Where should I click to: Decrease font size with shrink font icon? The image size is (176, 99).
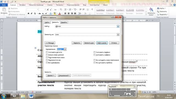tap(51, 10)
